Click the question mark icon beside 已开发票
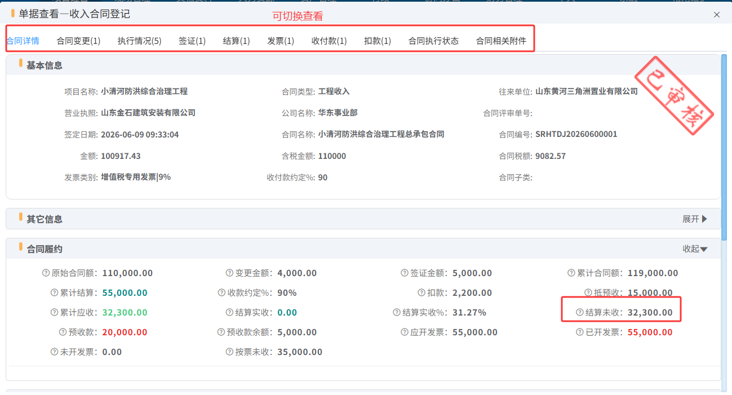This screenshot has width=732, height=395. point(580,332)
